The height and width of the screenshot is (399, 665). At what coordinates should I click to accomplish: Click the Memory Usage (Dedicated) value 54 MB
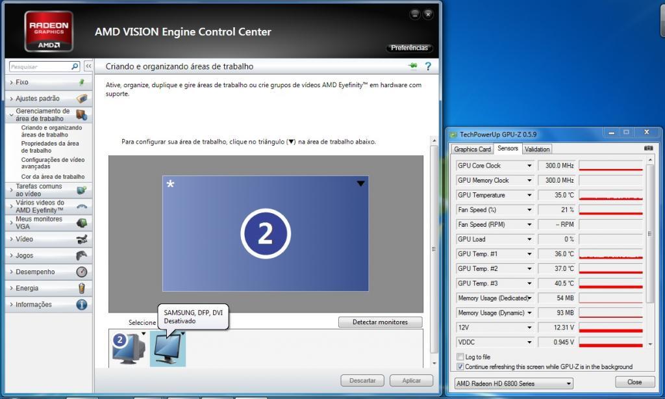557,298
